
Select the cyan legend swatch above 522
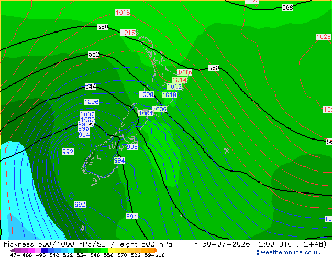[71, 250]
